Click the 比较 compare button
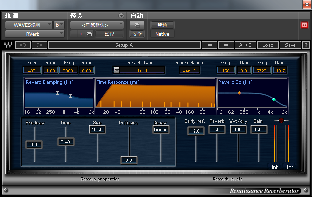The image size is (312, 197). click(x=109, y=34)
